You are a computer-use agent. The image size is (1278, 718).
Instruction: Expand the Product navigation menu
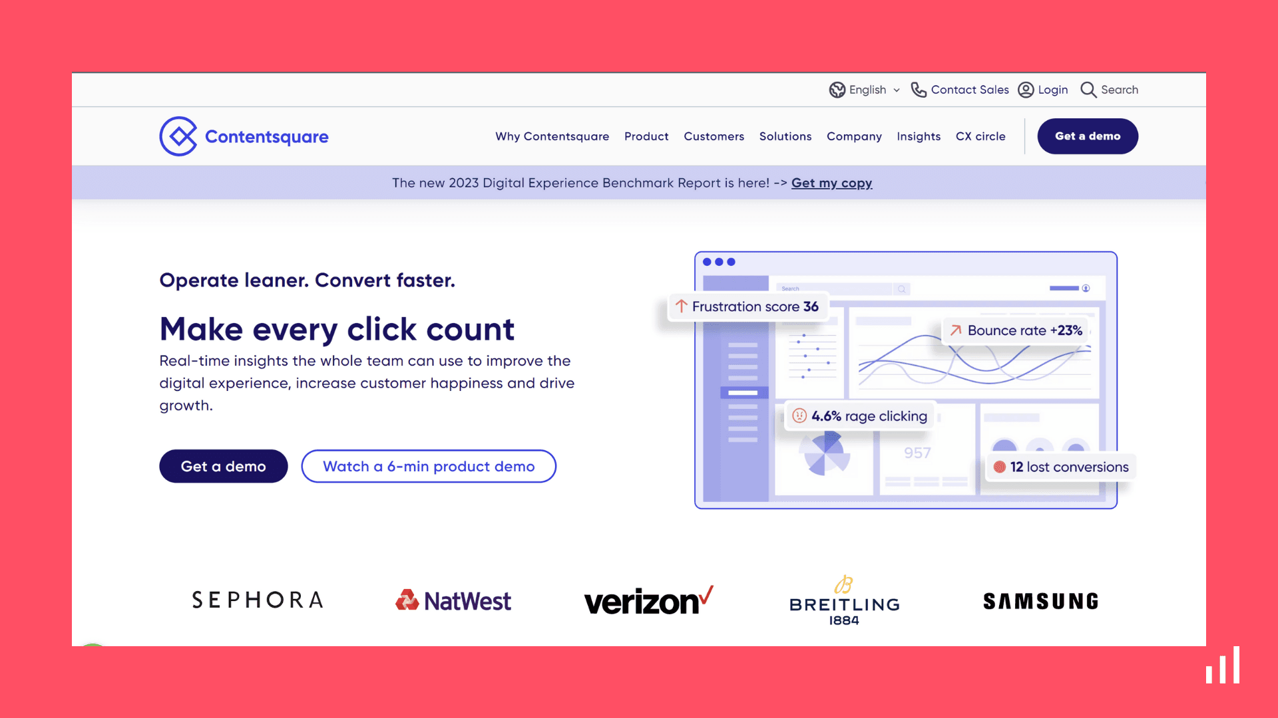pyautogui.click(x=647, y=136)
